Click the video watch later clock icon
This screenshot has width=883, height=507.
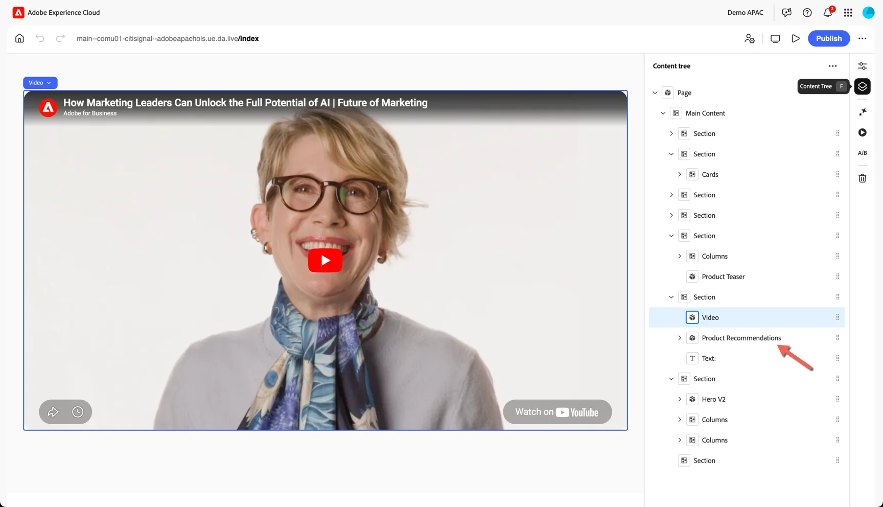(78, 412)
